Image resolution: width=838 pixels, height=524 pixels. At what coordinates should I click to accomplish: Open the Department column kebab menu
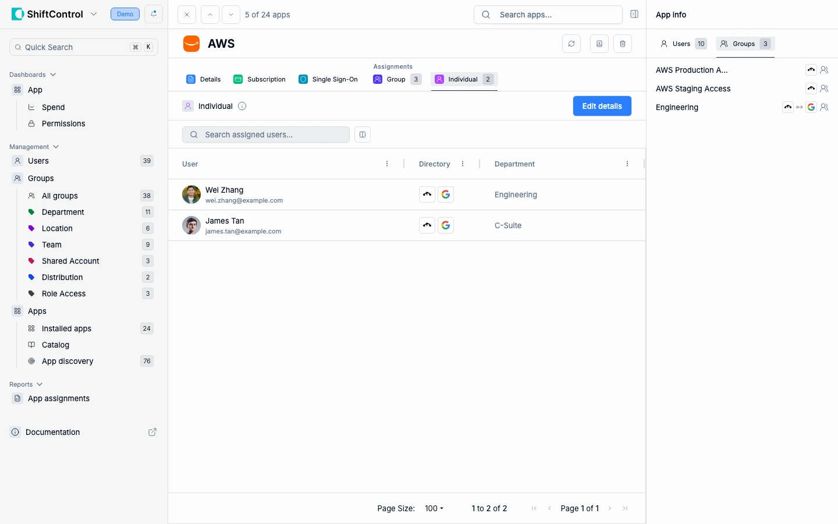(627, 164)
